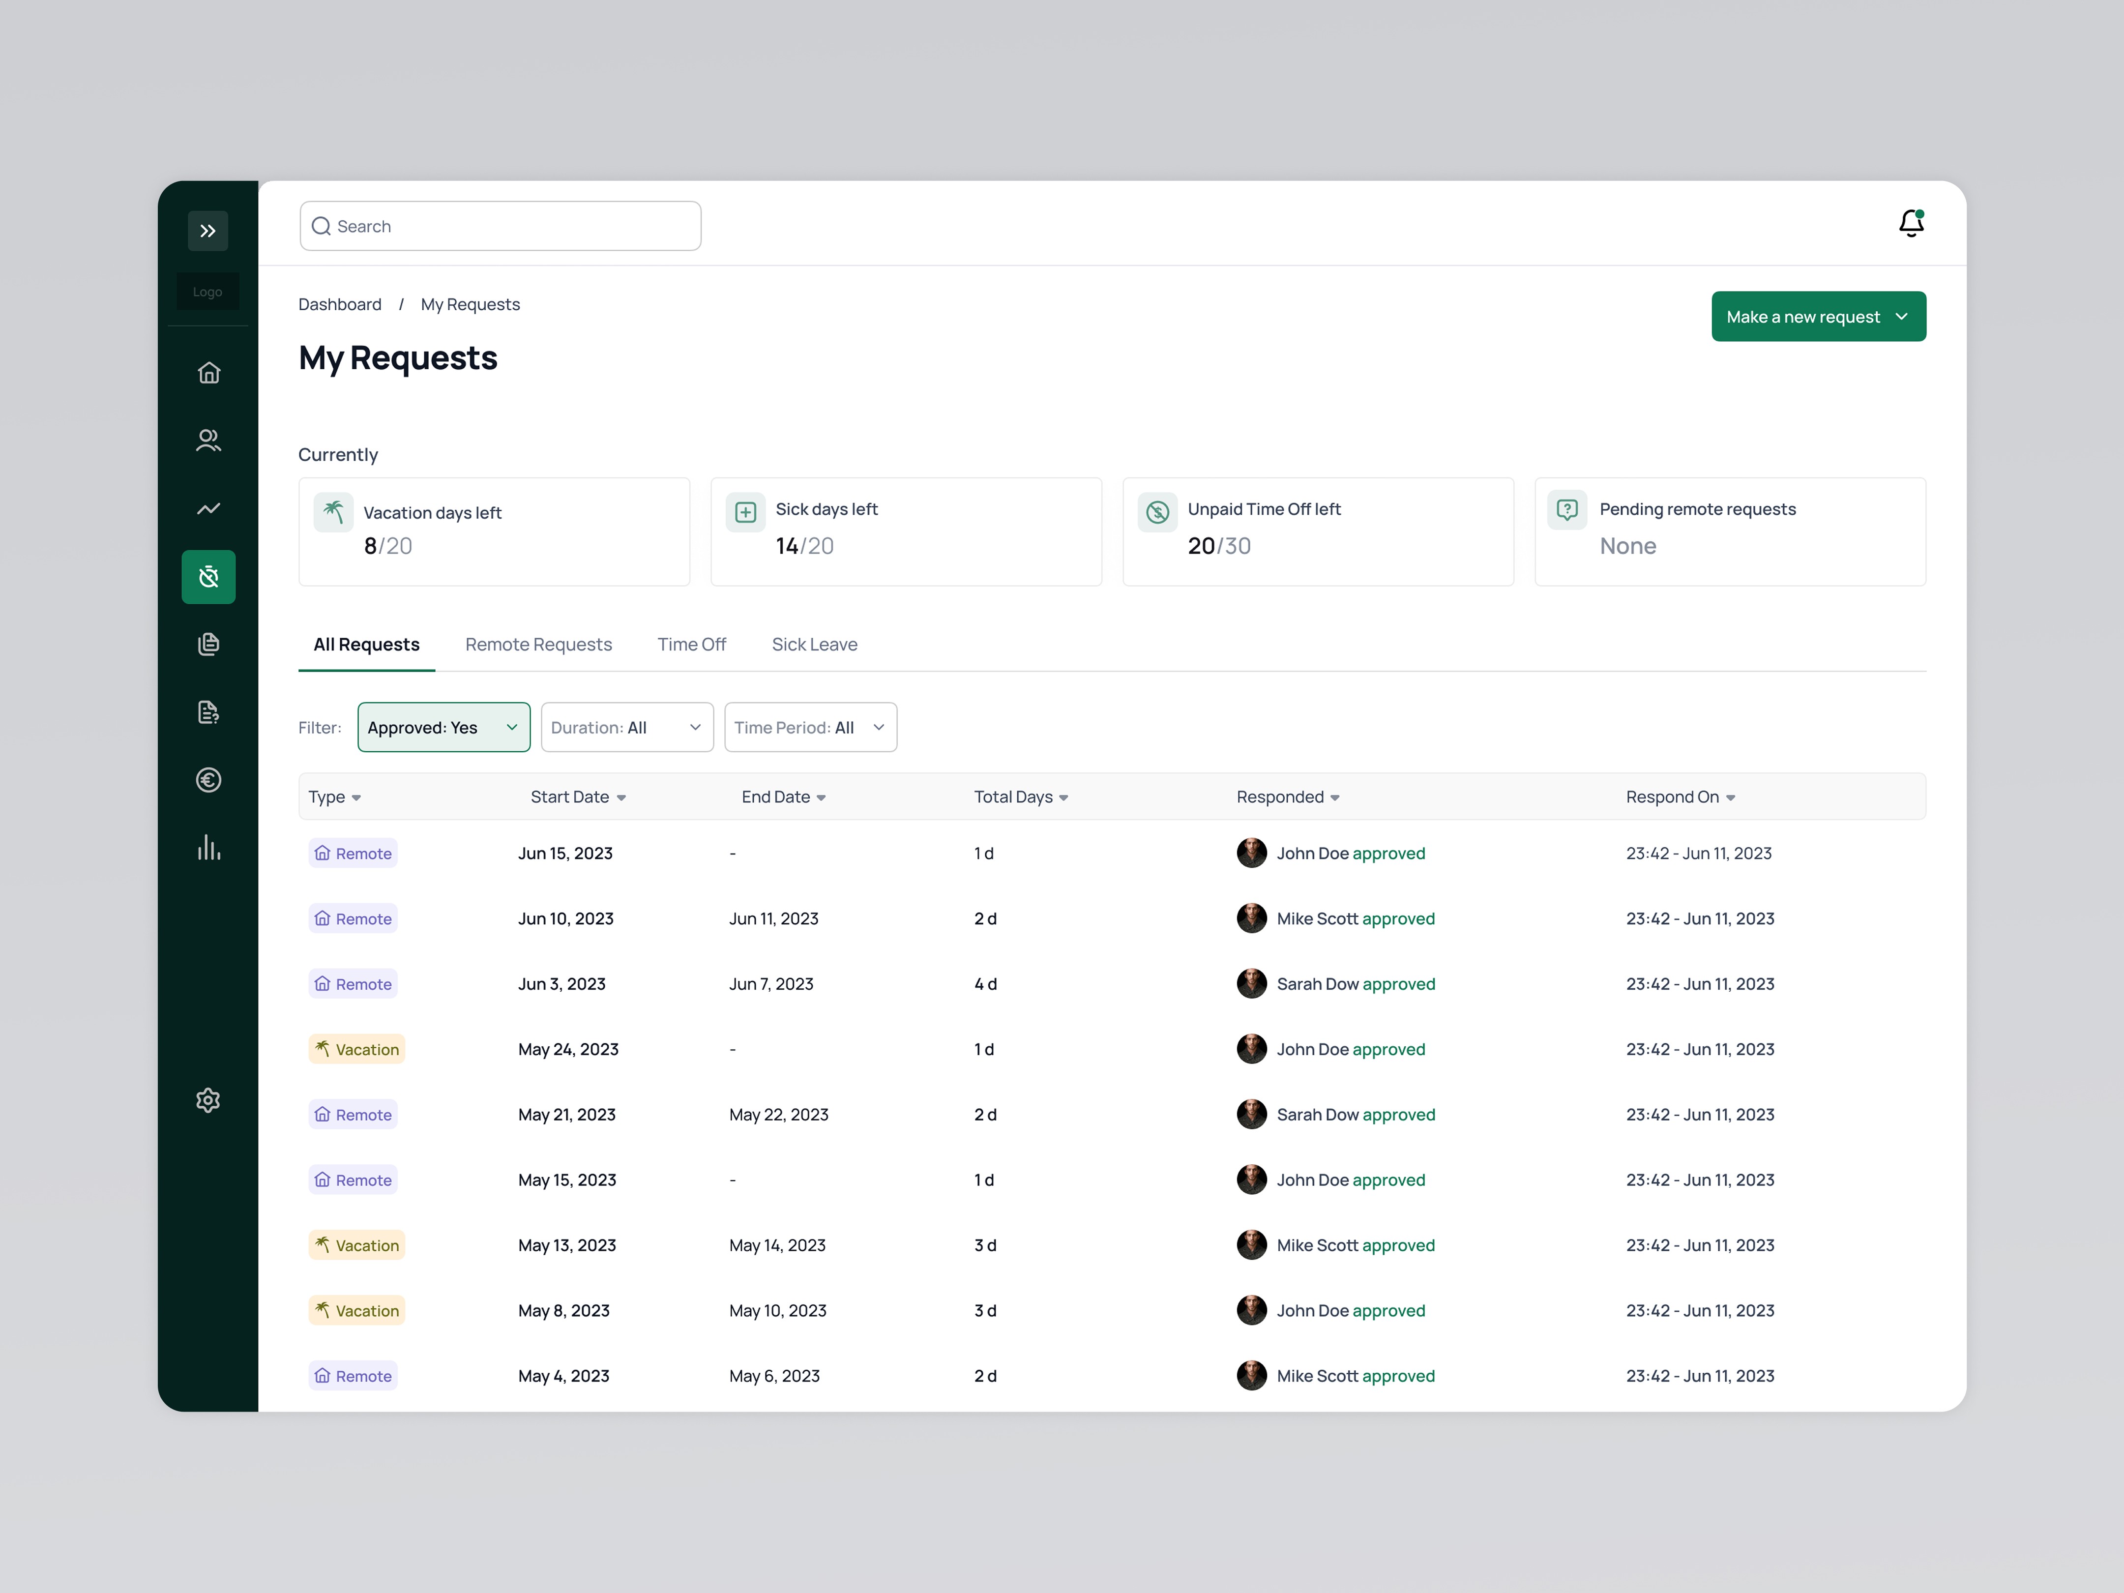
Task: Open the Duration: All filter dropdown
Action: [x=626, y=728]
